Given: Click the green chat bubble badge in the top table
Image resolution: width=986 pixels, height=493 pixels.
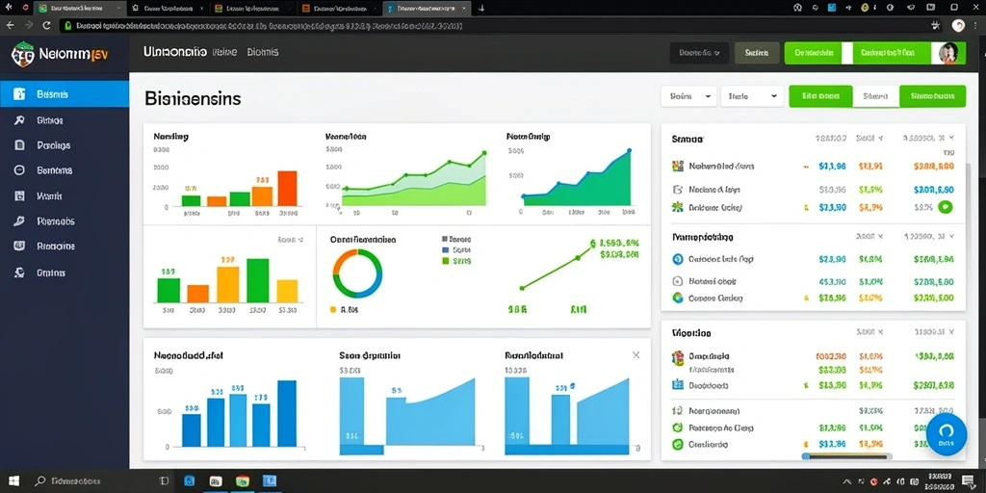Looking at the screenshot, I should click(x=946, y=207).
